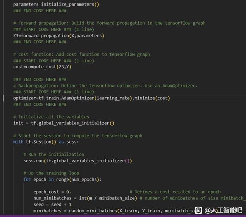Place cursor on the parameters=initialize_parameters() line
This screenshot has height=217, width=246.
(56, 4)
